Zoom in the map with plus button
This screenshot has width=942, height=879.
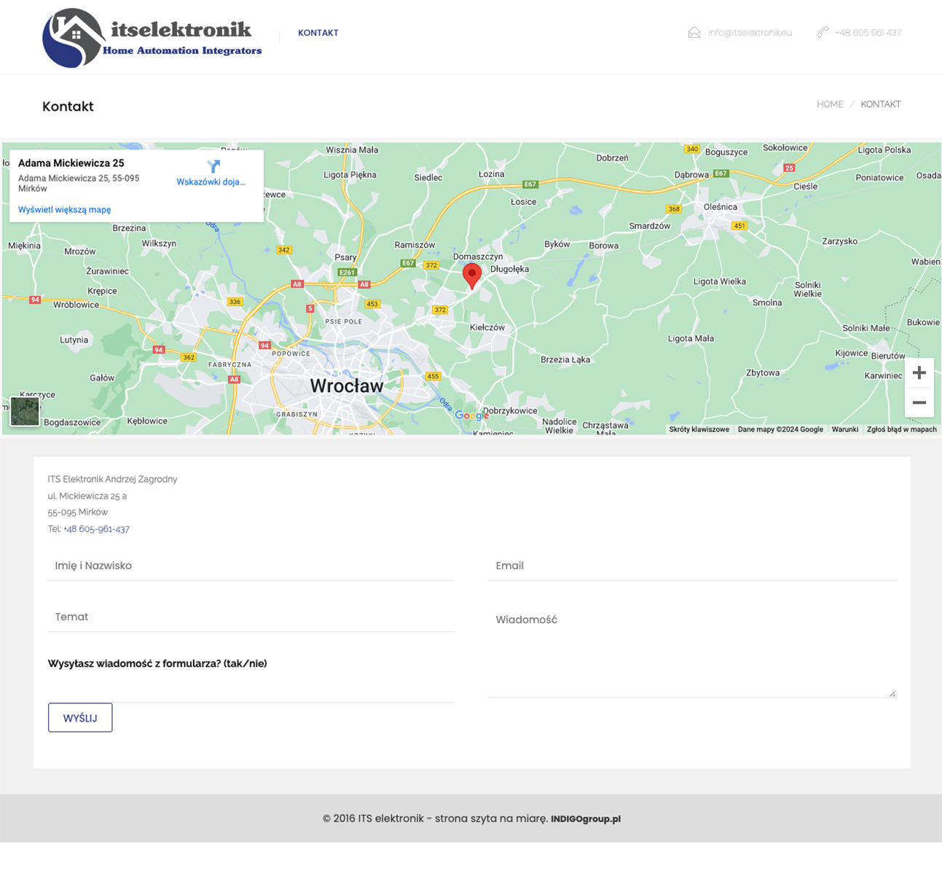pyautogui.click(x=919, y=373)
